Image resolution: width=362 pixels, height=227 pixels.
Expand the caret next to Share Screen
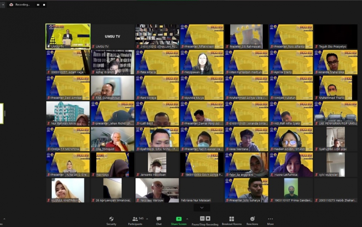(187, 219)
